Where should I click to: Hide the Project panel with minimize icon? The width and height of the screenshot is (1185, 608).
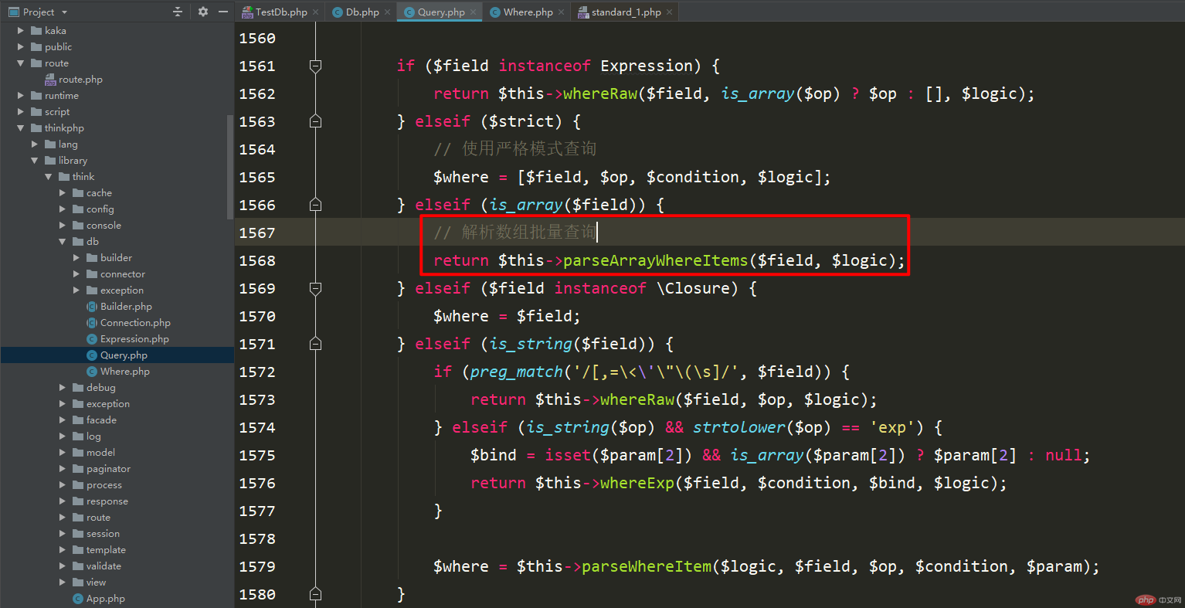coord(223,12)
